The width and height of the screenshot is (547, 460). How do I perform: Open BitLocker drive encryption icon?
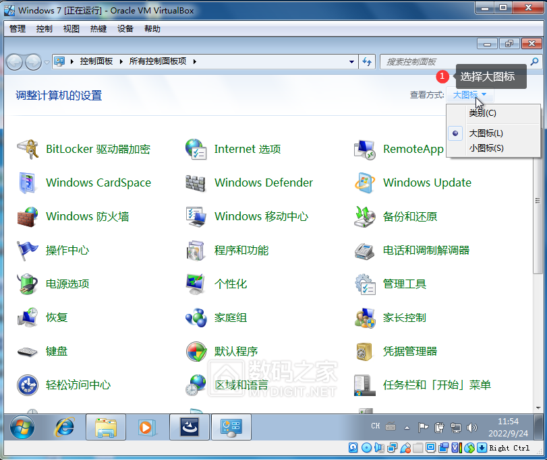[27, 149]
